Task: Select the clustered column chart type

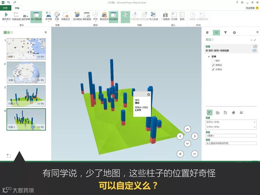Action: 217,113
